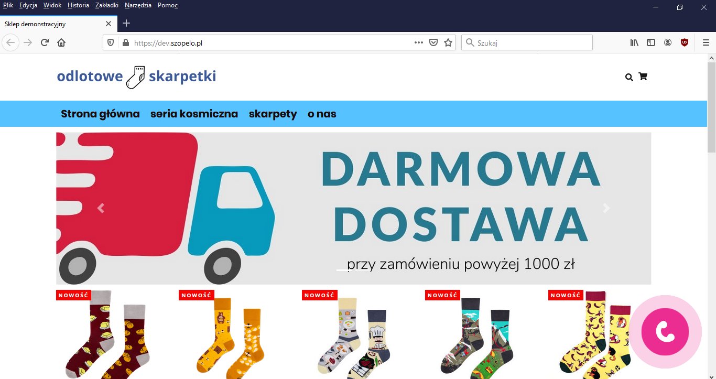Open page actions three-dots menu
Screen dimensions: 716x379
419,42
